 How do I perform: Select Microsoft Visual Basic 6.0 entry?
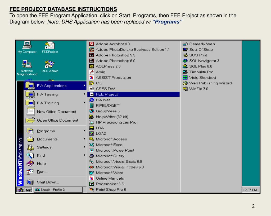[x=134, y=162]
